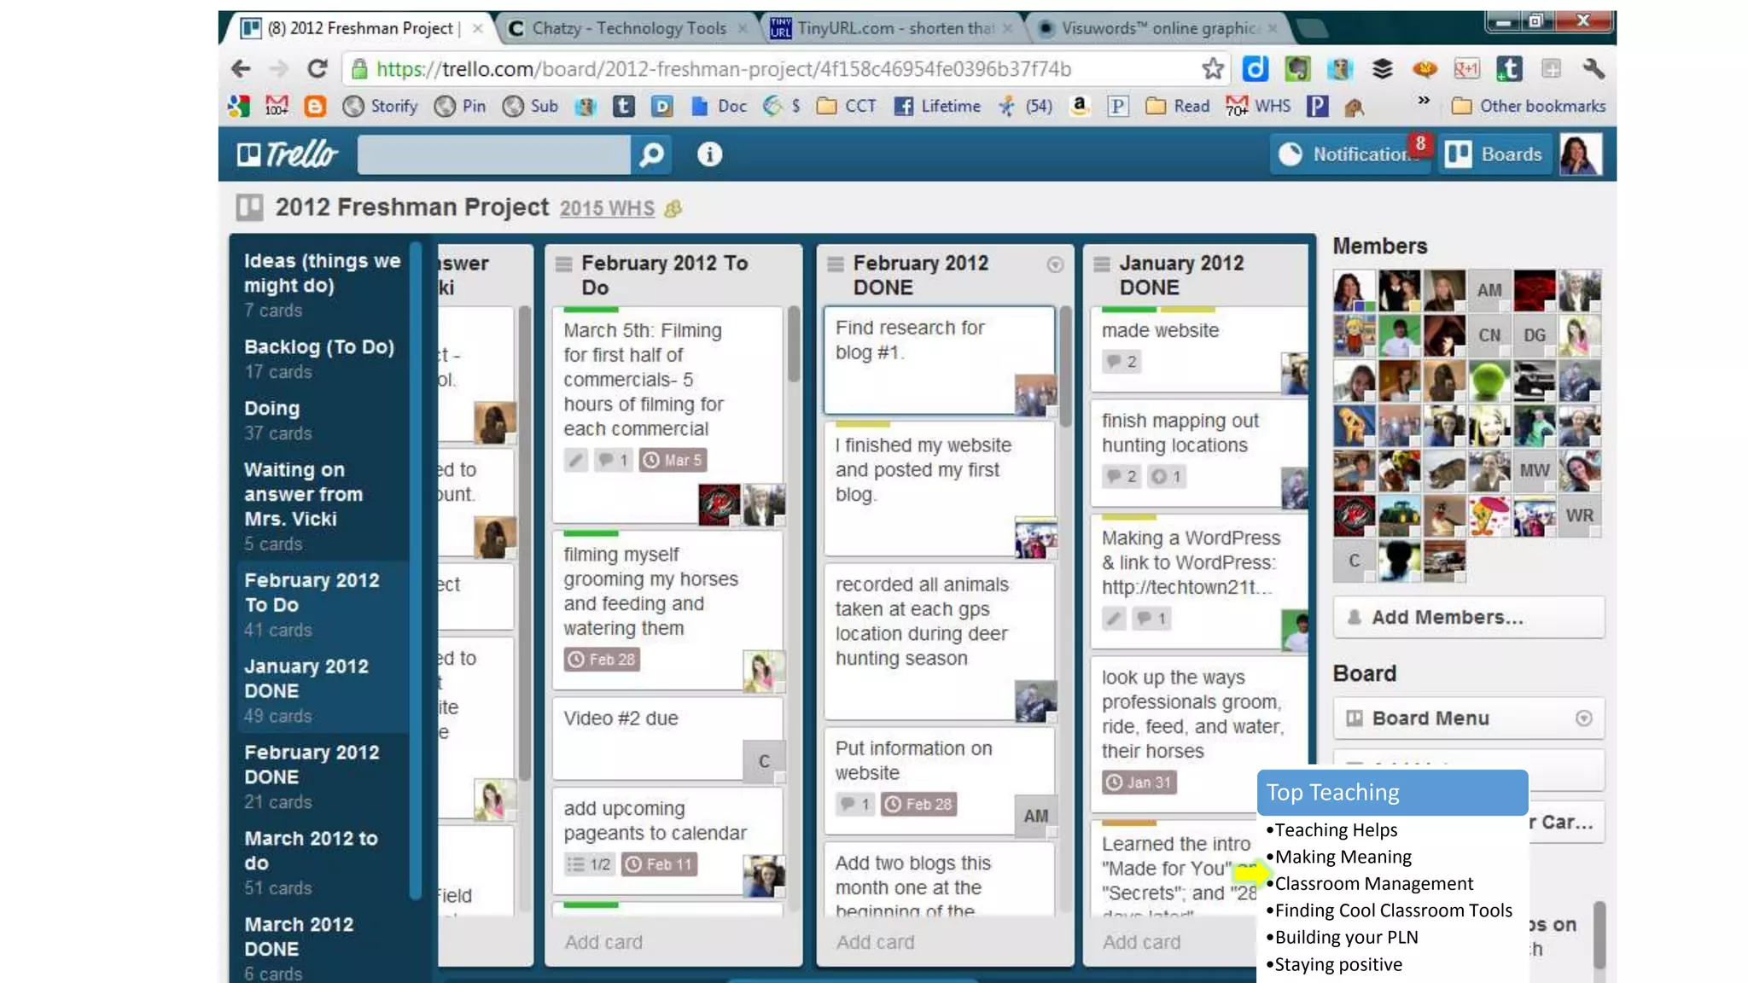Image resolution: width=1748 pixels, height=983 pixels.
Task: Click the Add Members button
Action: (1468, 617)
